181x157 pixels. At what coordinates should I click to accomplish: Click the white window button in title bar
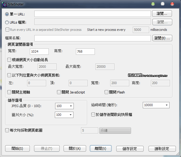[163, 4]
